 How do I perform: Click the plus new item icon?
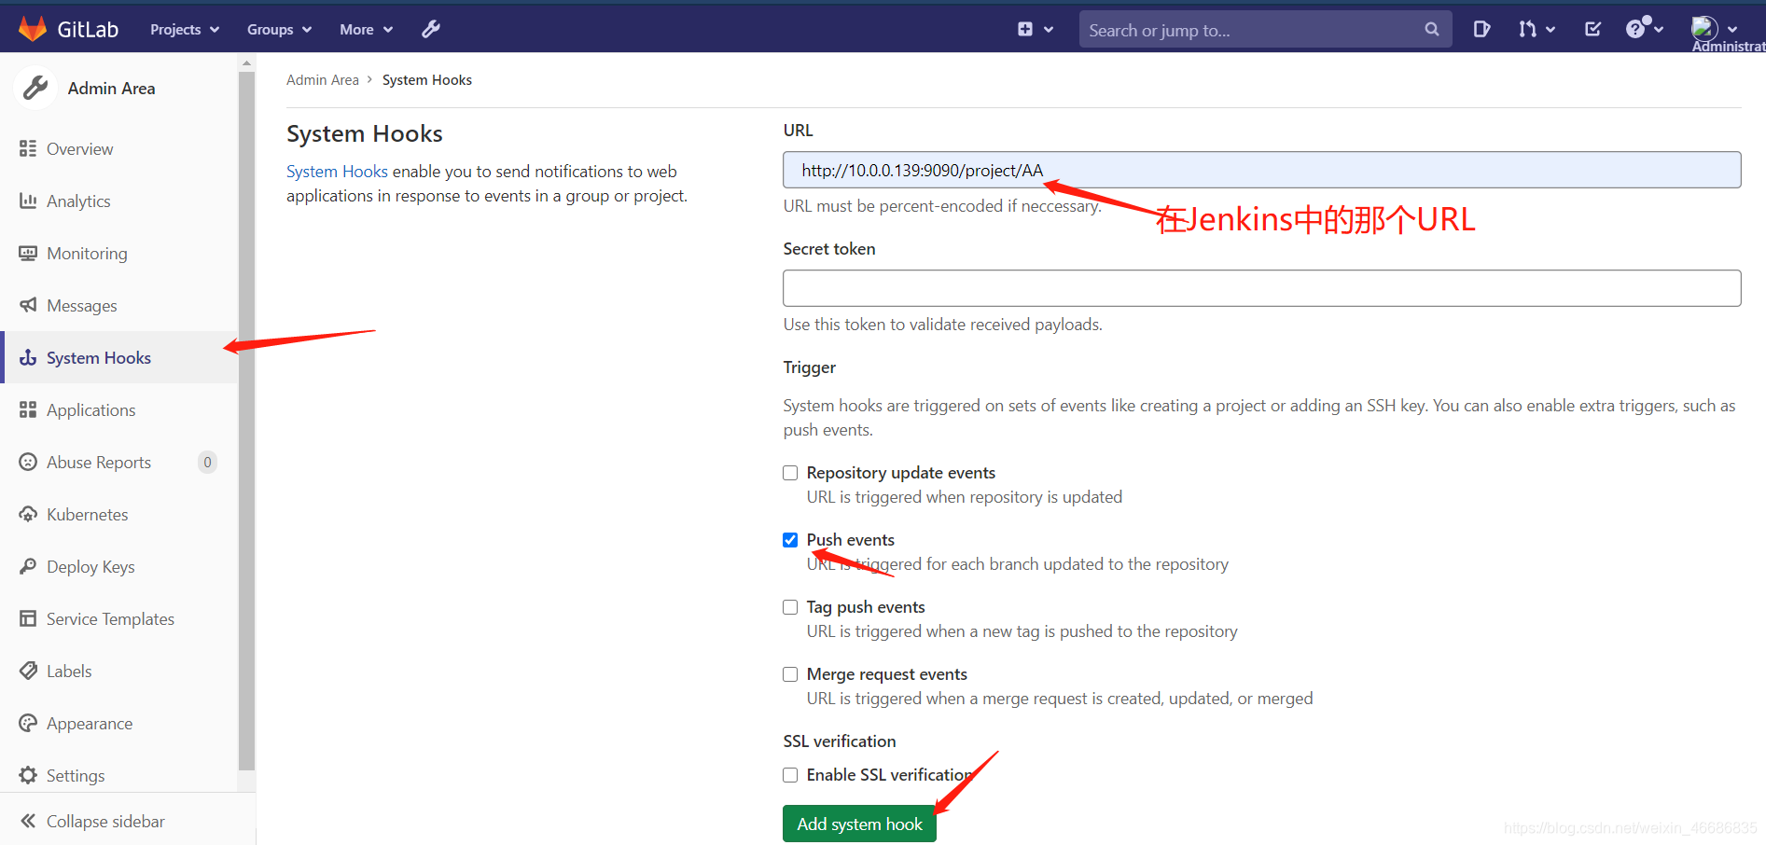(1025, 29)
